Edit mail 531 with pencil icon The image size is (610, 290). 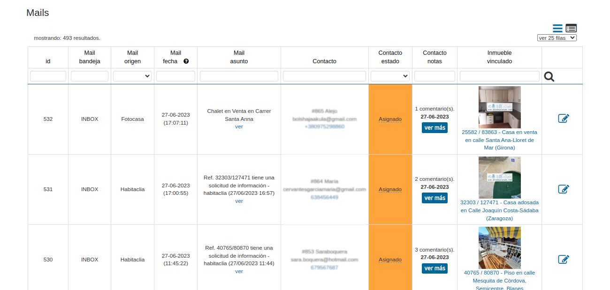[563, 189]
